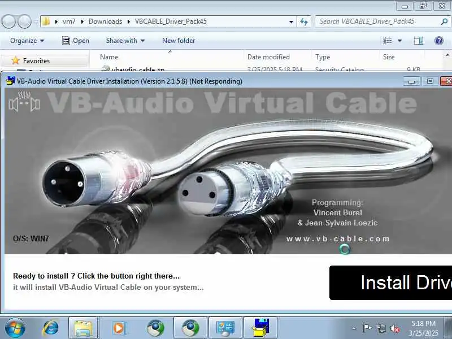Image resolution: width=452 pixels, height=339 pixels.
Task: Expand the arrow after vm7 breadcrumb
Action: tap(82, 21)
